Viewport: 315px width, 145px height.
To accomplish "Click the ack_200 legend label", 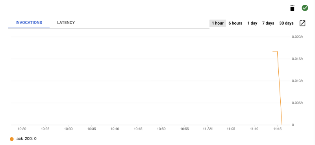I will coord(26,139).
